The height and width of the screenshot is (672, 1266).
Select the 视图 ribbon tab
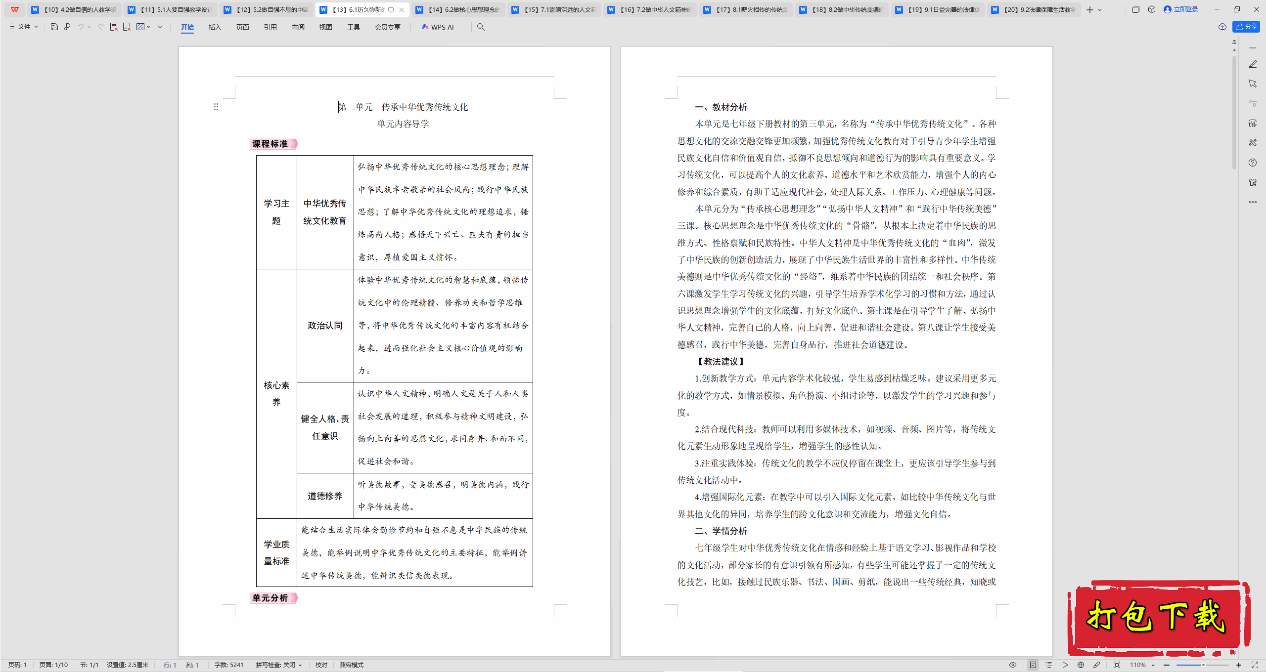tap(325, 27)
